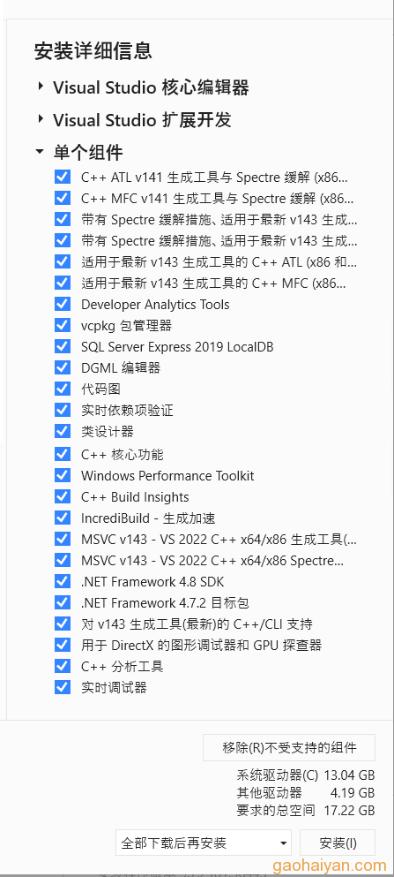The height and width of the screenshot is (877, 394).
Task: Toggle .NET Framework 4.7.2 目标包 checkbox
Action: (63, 602)
